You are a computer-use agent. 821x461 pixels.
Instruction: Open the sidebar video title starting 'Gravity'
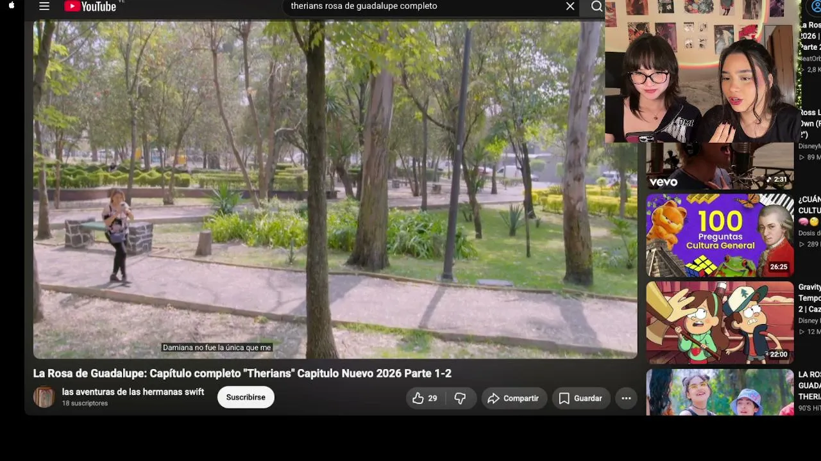(x=809, y=298)
